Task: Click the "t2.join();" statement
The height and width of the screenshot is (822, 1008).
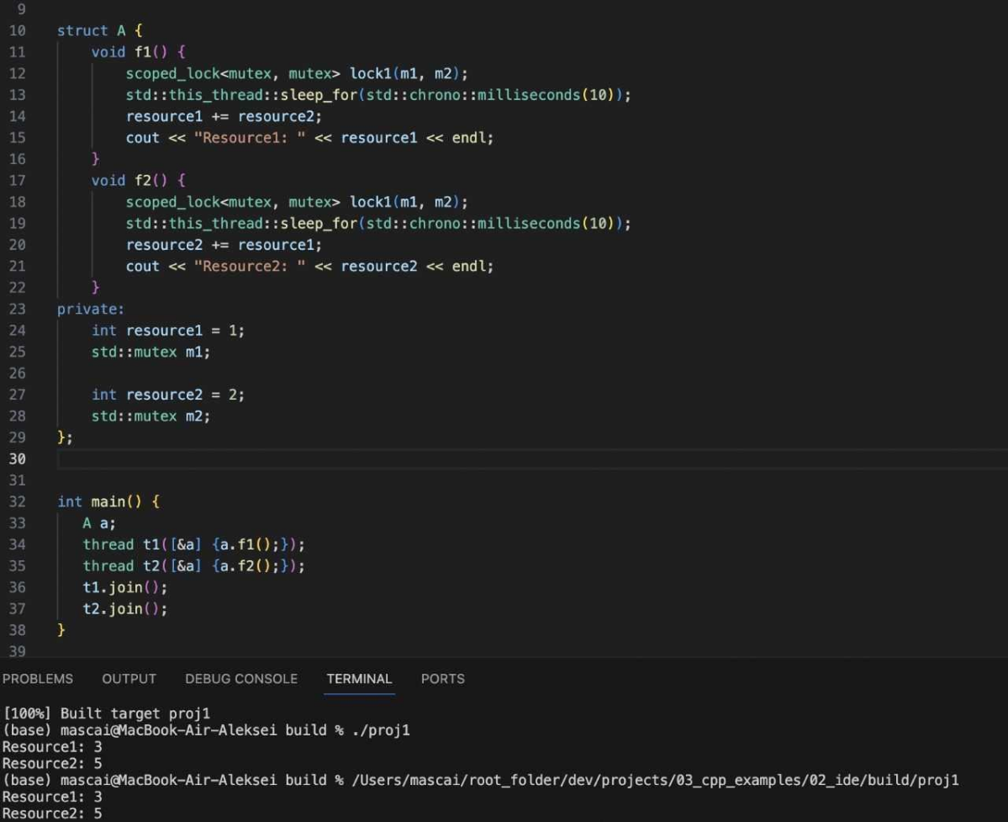Action: [x=124, y=608]
